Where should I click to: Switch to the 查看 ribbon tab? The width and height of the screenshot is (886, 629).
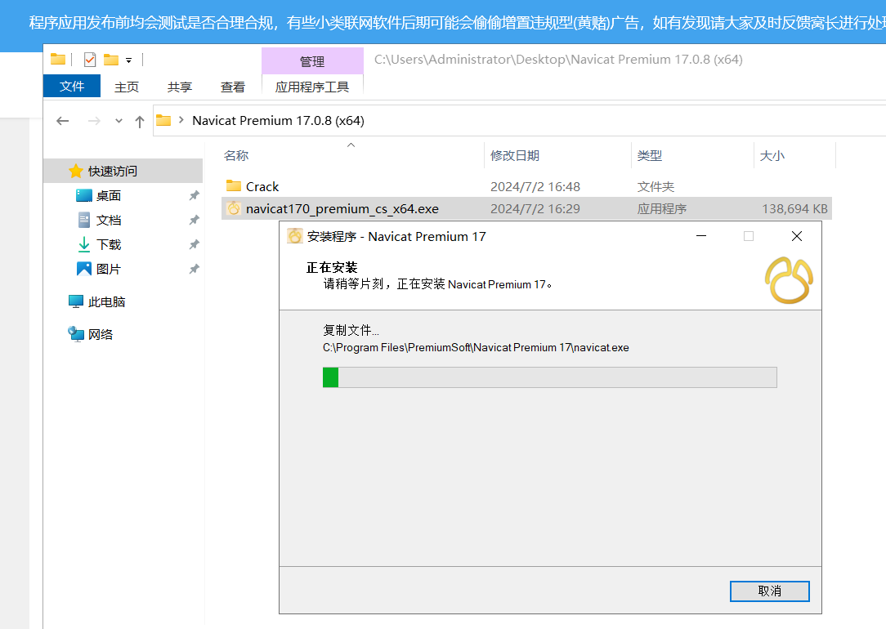click(x=233, y=87)
